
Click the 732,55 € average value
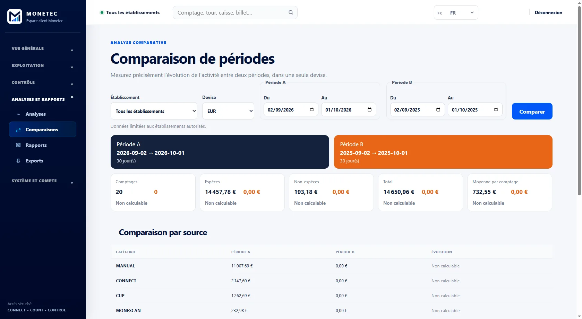click(x=484, y=192)
